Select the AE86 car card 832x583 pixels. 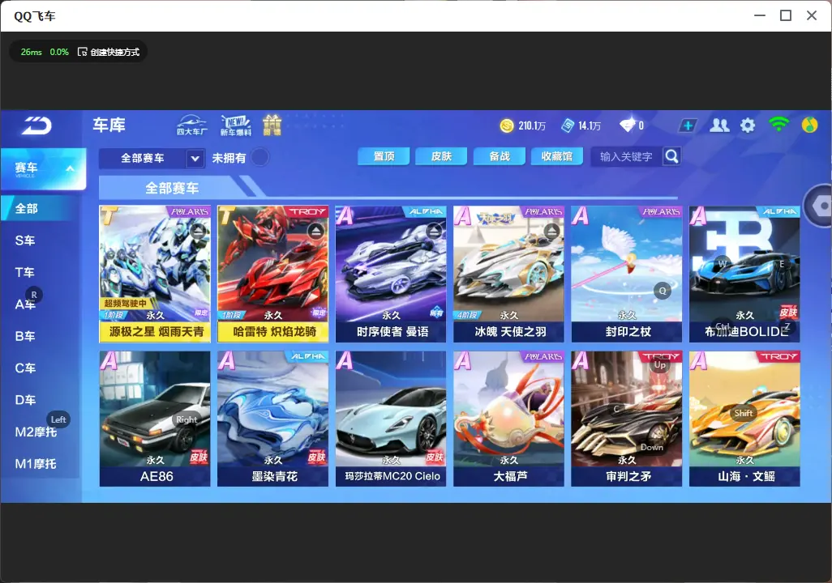(155, 419)
